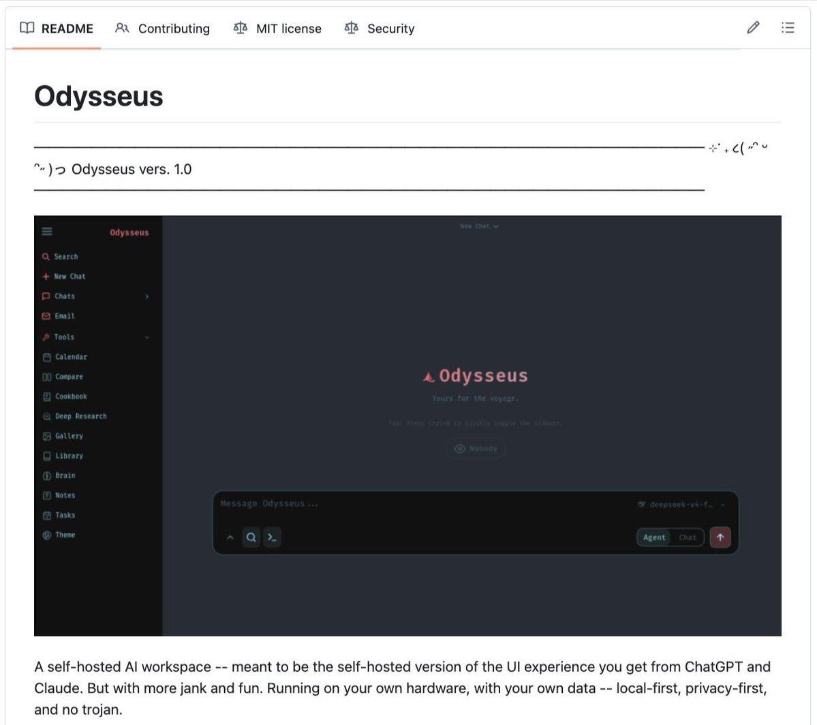Click the hamburger menu icon in Odysseus sidebar
817x725 pixels.
tap(47, 232)
